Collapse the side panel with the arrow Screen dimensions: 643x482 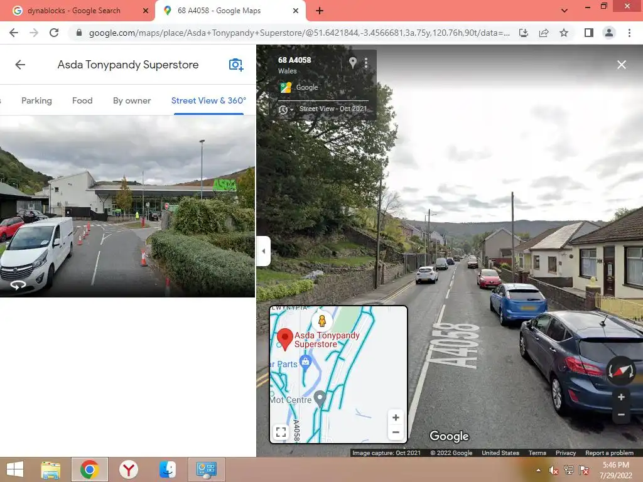tap(263, 251)
